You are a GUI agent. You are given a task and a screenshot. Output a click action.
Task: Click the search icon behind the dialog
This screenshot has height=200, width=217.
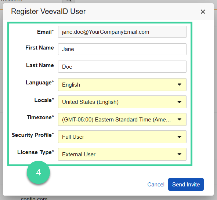[68, 1]
